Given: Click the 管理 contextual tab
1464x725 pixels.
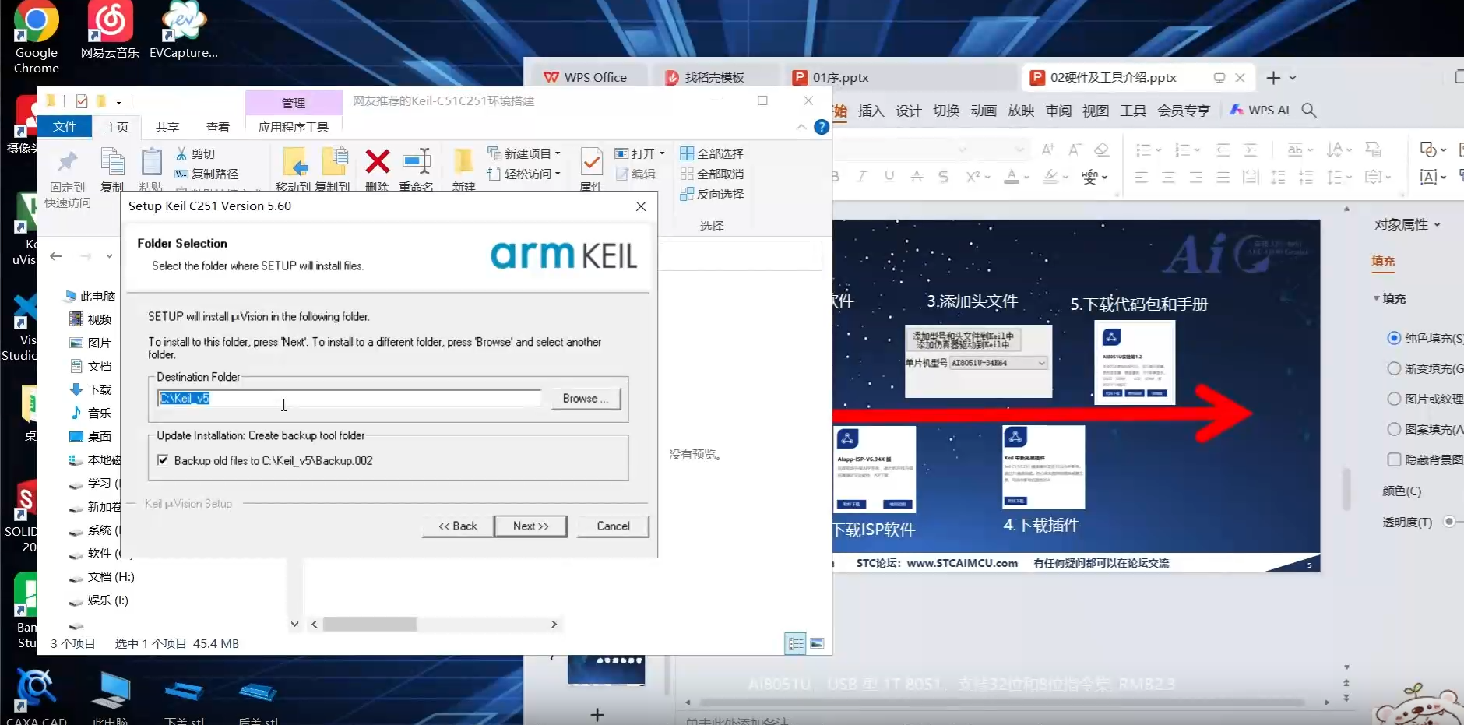Looking at the screenshot, I should coord(294,103).
